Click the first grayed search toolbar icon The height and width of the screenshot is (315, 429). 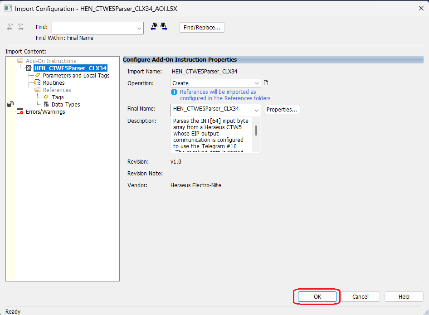click(x=10, y=27)
